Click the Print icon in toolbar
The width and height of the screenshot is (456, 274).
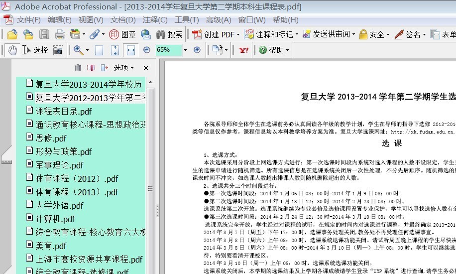[x=60, y=34]
